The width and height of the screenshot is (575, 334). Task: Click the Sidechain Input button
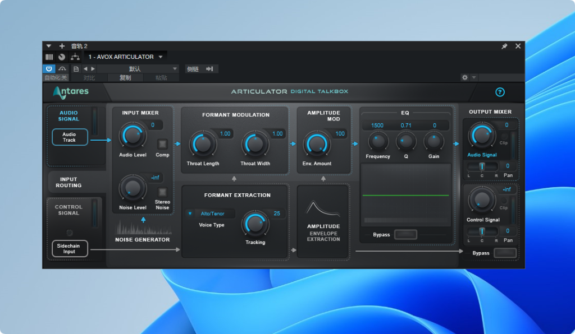[x=70, y=249]
